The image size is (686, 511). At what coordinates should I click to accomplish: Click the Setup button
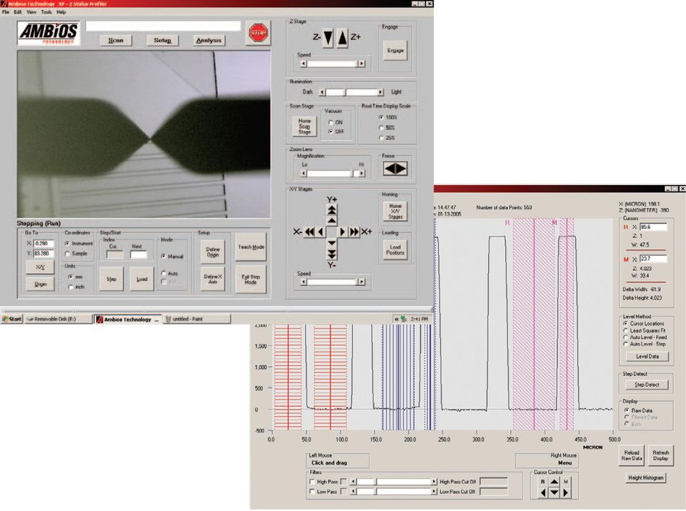(x=162, y=40)
